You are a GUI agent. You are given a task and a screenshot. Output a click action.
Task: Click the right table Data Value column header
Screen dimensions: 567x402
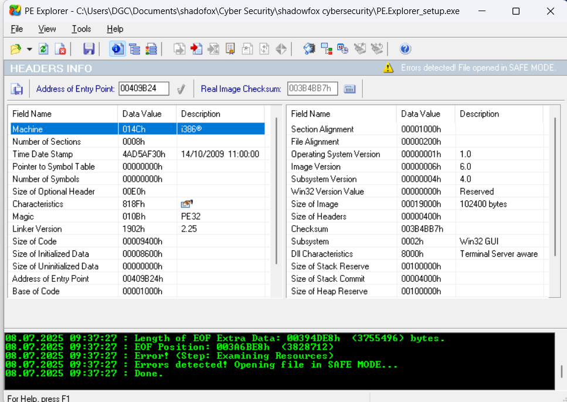tap(426, 114)
